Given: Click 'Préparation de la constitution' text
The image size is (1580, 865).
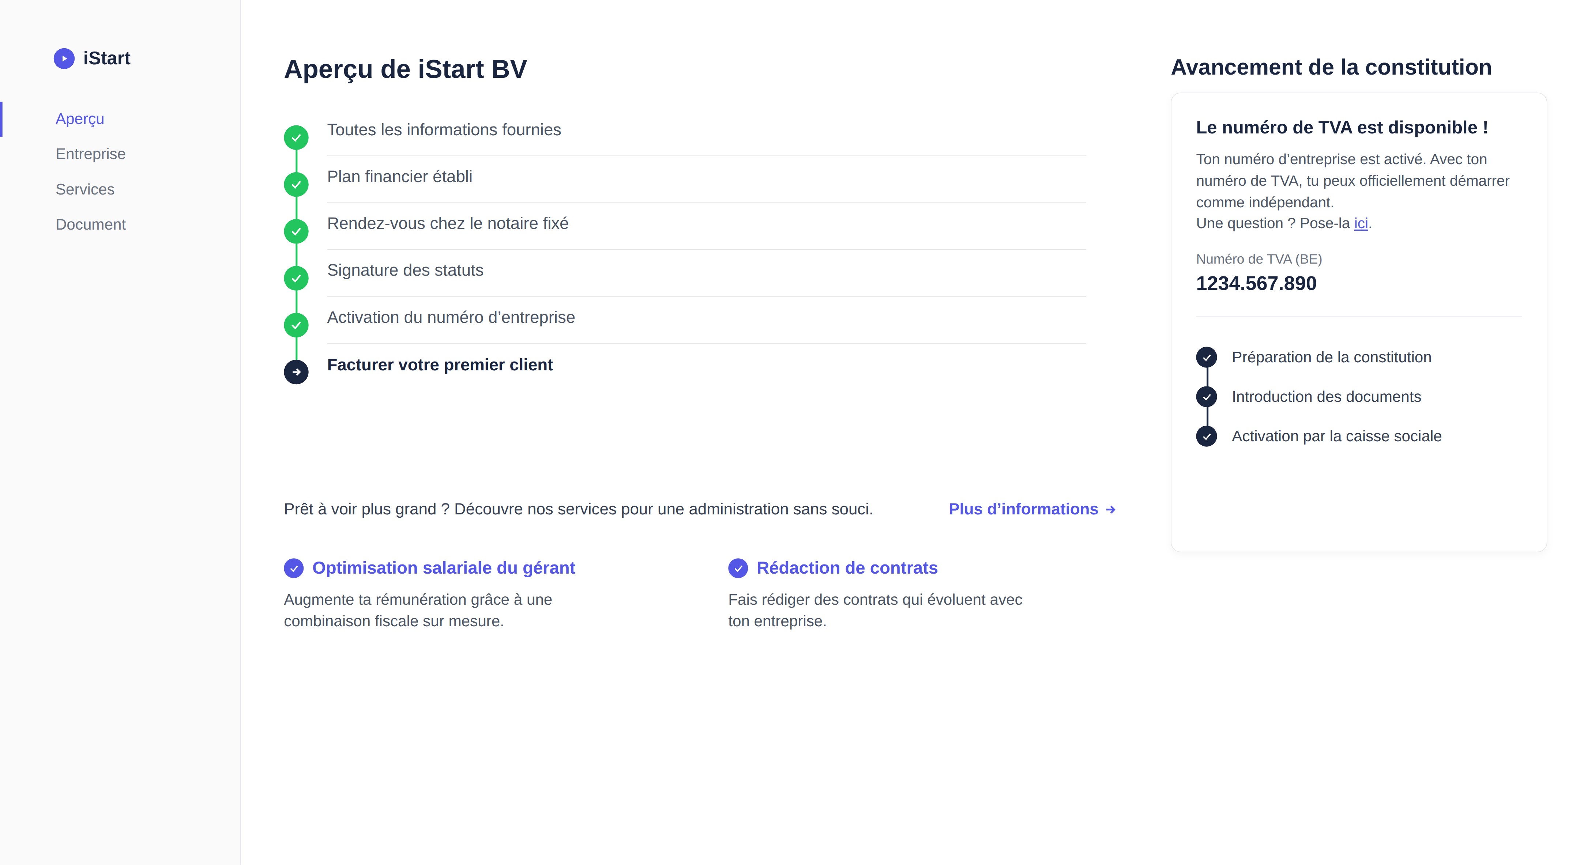Looking at the screenshot, I should coord(1332,358).
